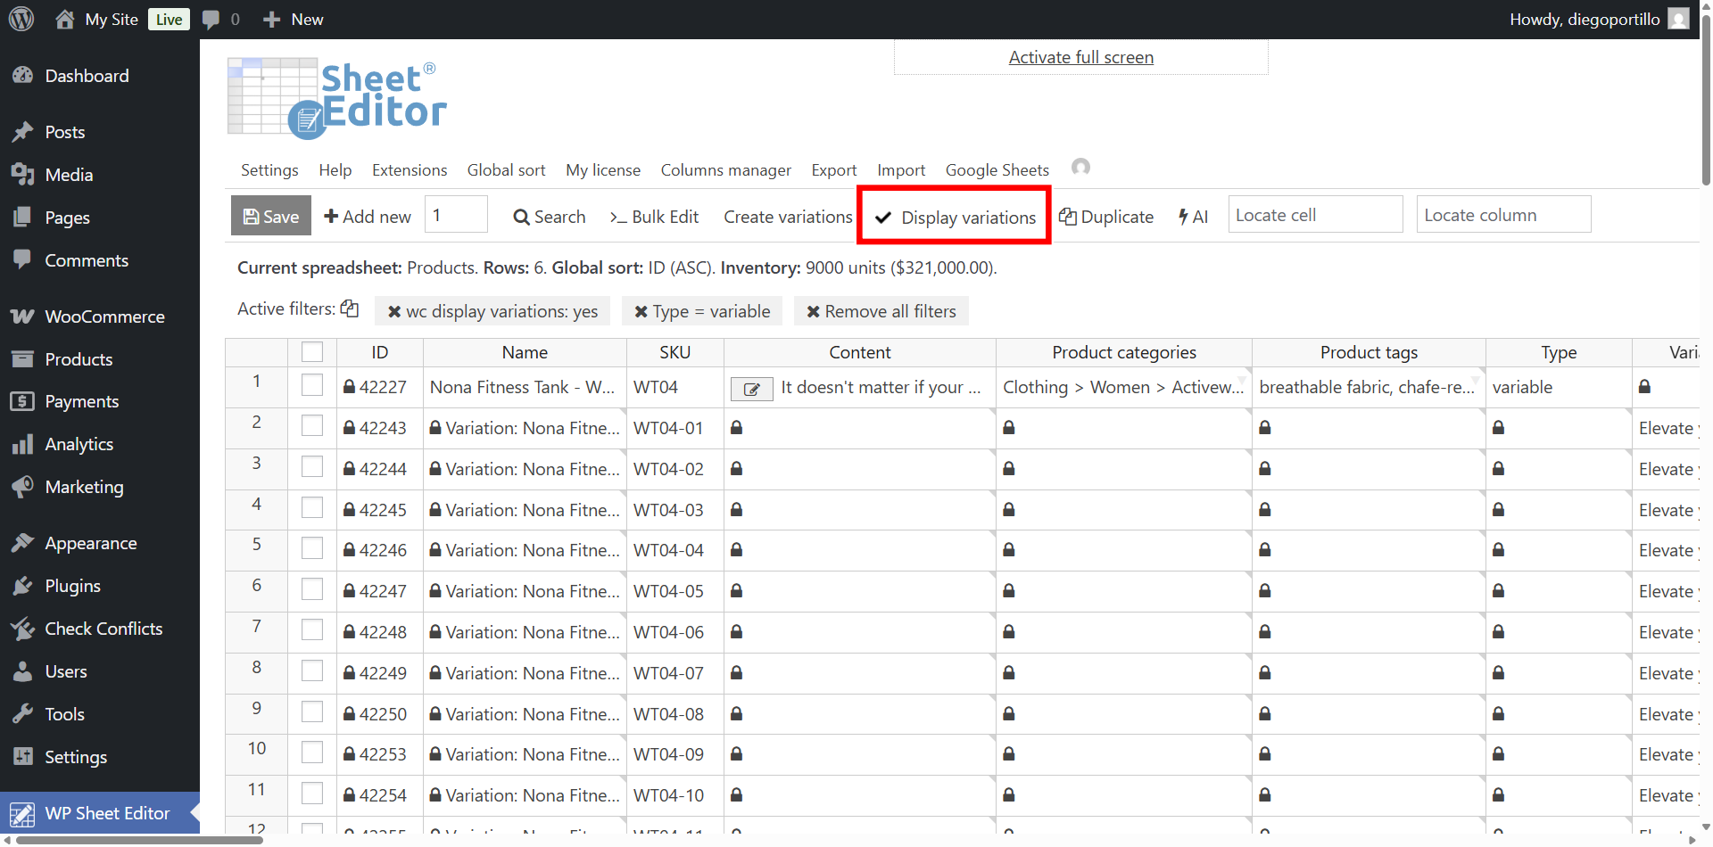The height and width of the screenshot is (847, 1713).
Task: Open the Export menu item
Action: [x=833, y=170]
